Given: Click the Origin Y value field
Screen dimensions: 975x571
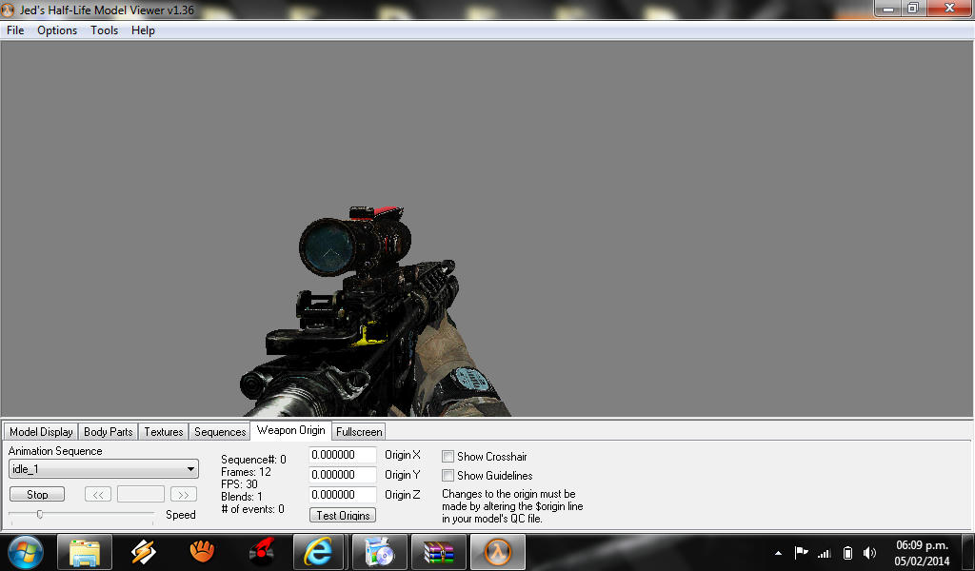Looking at the screenshot, I should (x=343, y=475).
